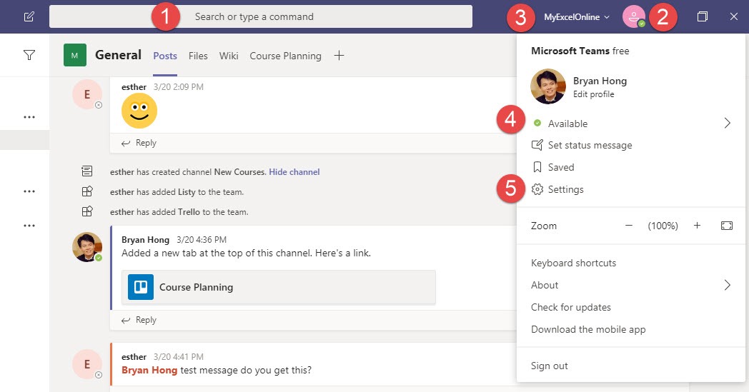The height and width of the screenshot is (392, 749).
Task: Click the new chat compose icon
Action: pos(29,16)
